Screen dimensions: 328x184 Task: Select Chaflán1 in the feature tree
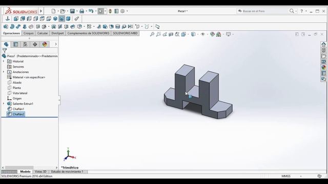point(16,109)
